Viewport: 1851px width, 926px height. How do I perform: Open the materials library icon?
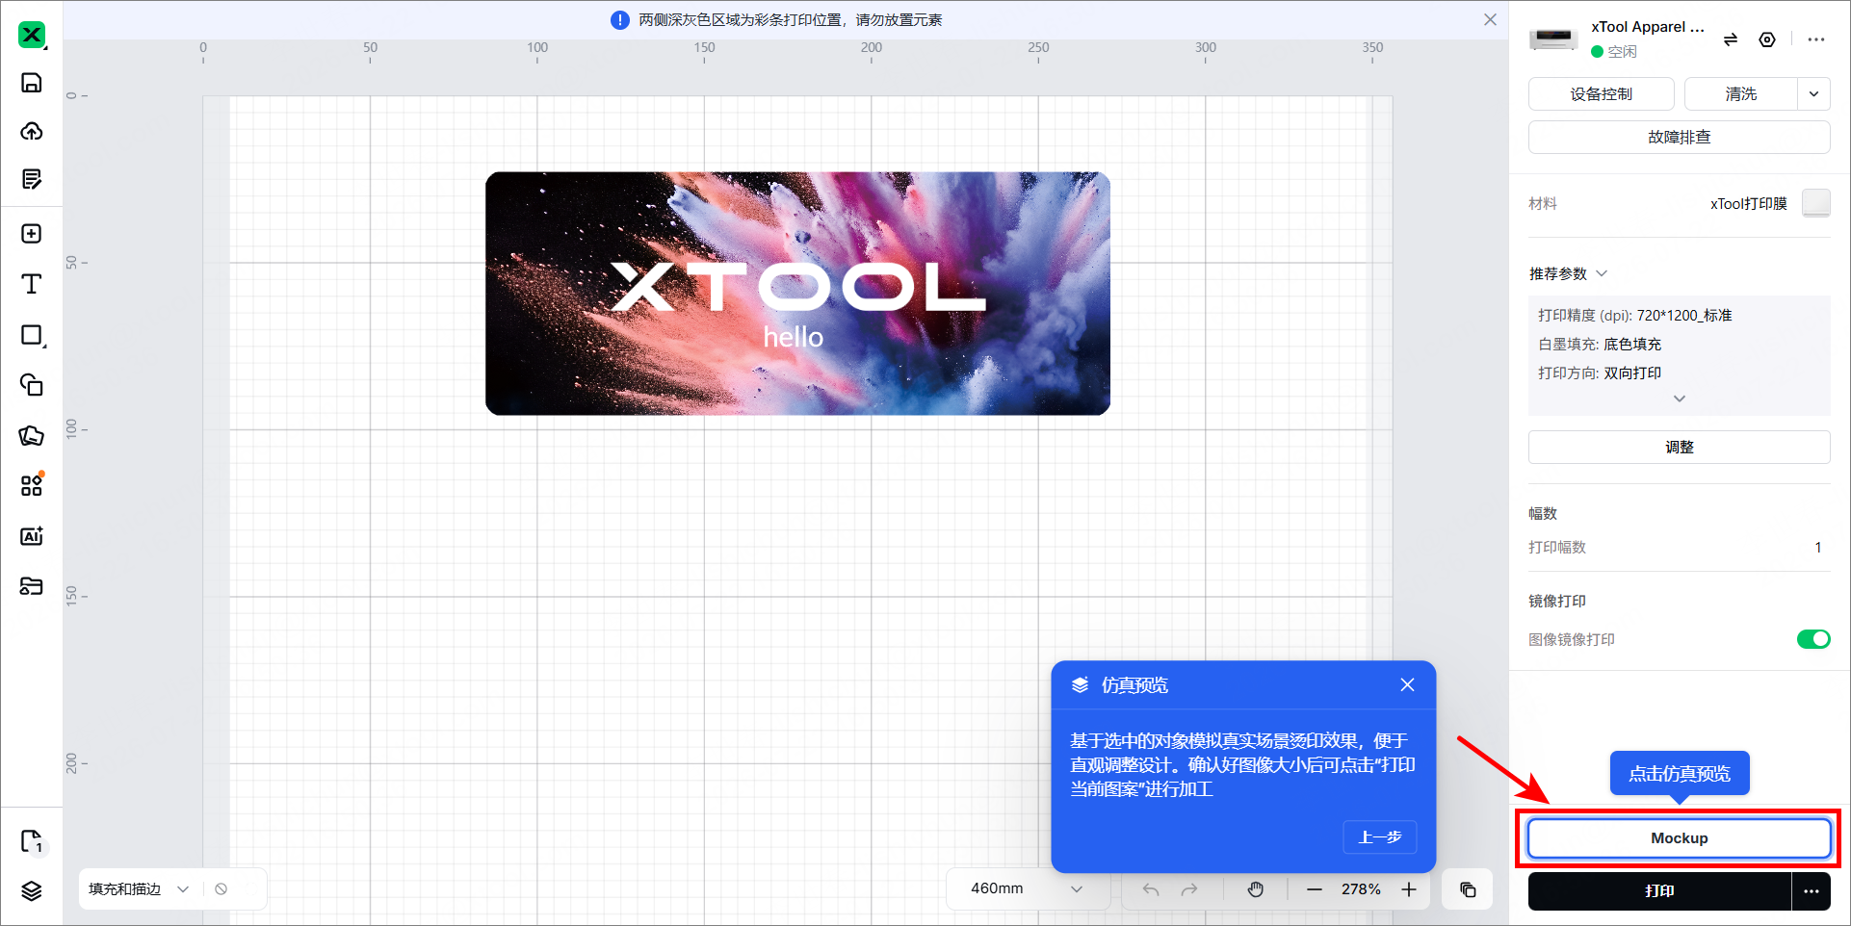point(32,586)
